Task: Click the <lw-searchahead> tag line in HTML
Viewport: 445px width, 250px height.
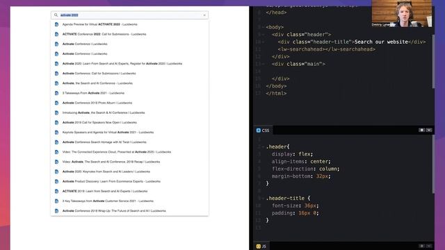Action: tap(327, 49)
